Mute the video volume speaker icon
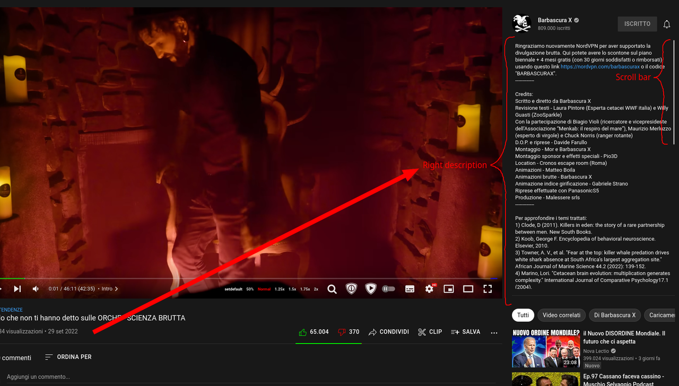This screenshot has height=386, width=679. tap(36, 289)
